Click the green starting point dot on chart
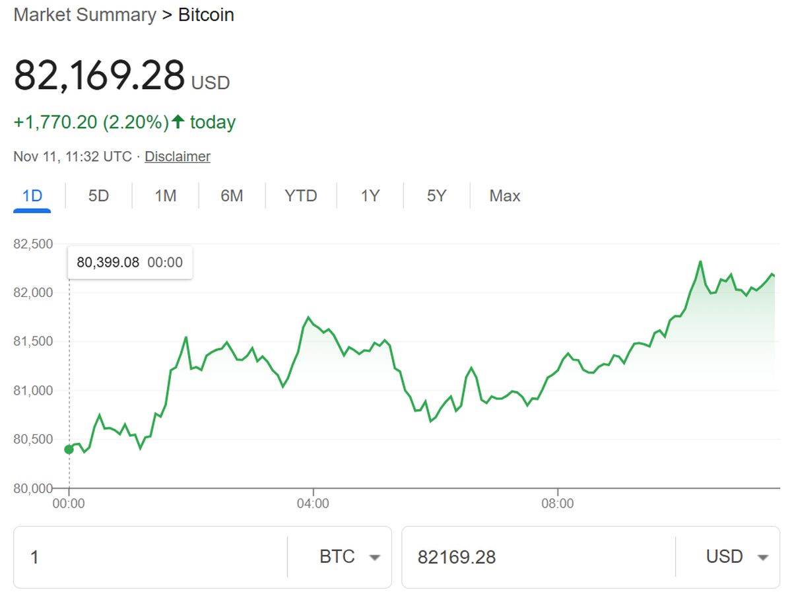The height and width of the screenshot is (594, 792). click(x=69, y=448)
